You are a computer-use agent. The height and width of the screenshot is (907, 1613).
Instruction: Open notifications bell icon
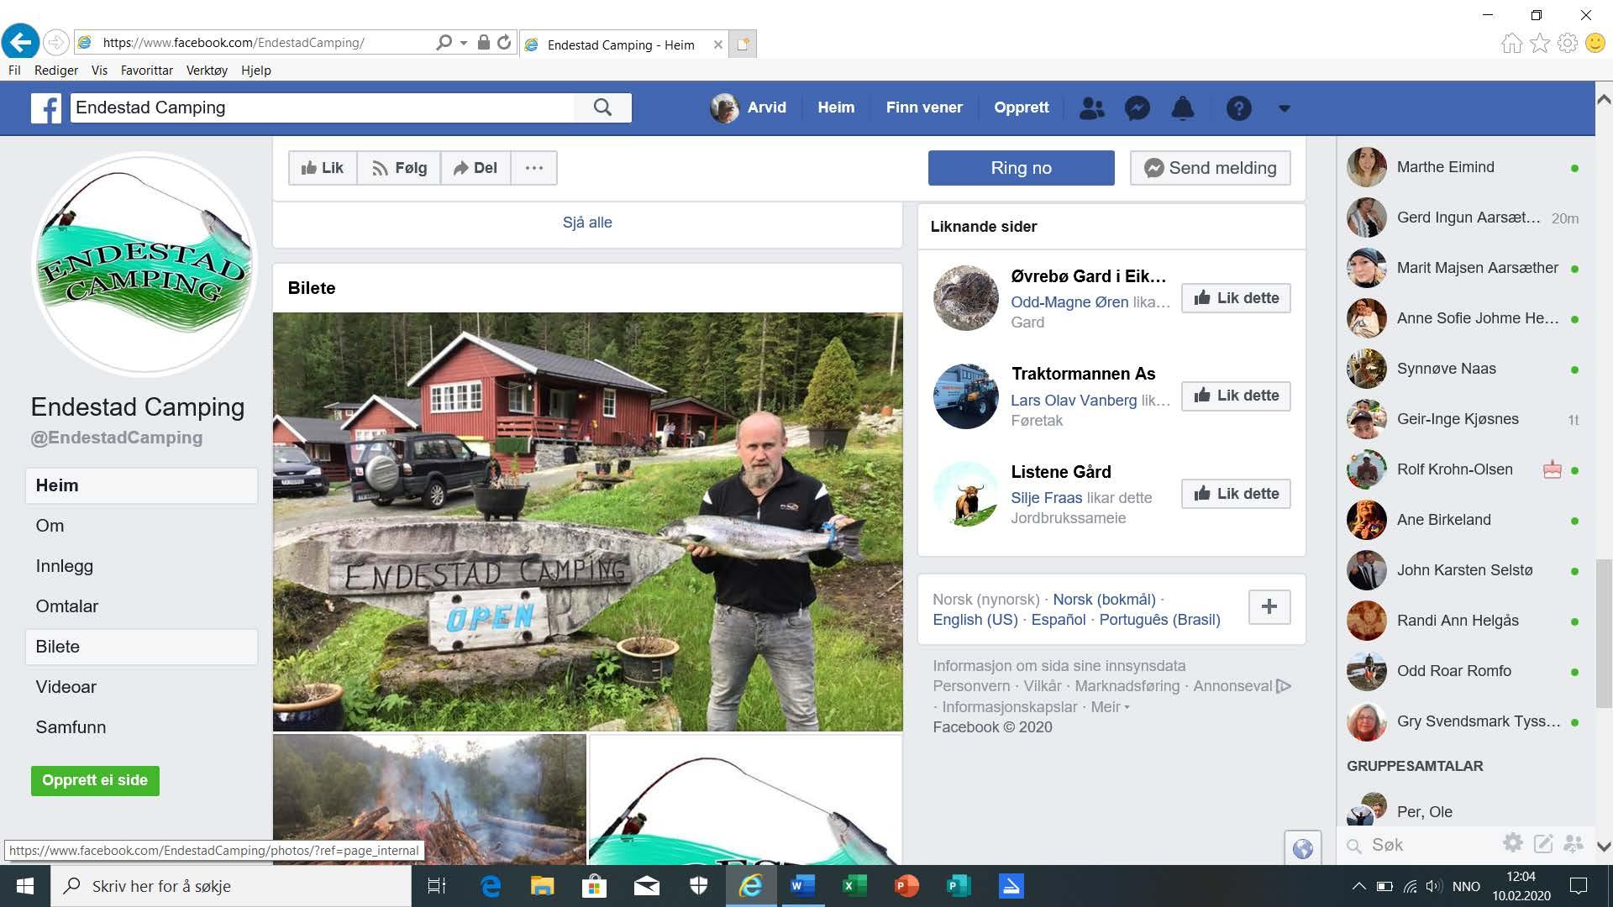(1182, 108)
